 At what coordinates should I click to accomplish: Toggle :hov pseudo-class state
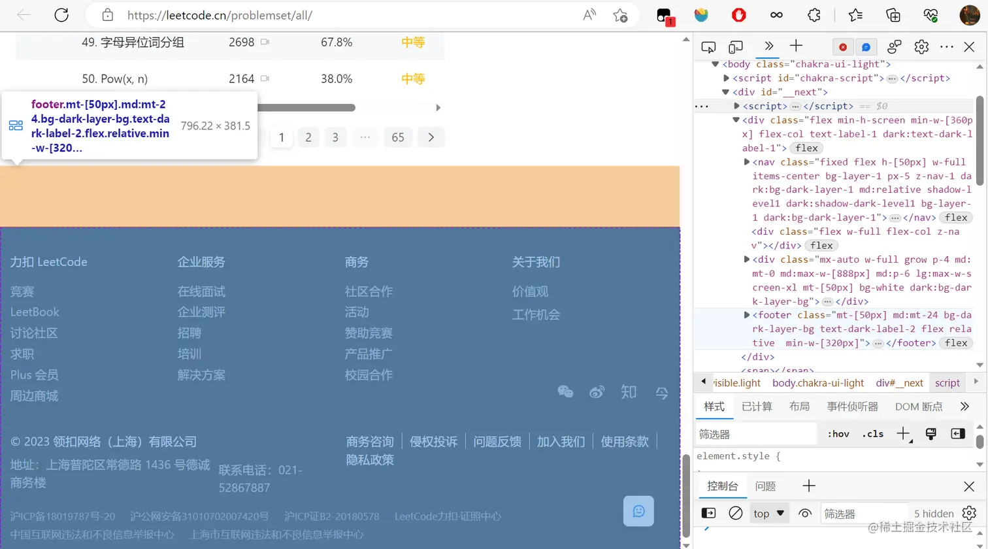838,433
